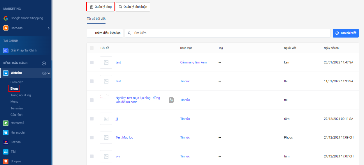Collapse the Website menu chevron
Screen dimensions: 364x165
click(49, 73)
